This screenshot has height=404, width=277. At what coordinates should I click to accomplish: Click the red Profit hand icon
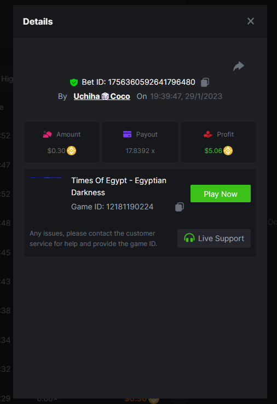pos(208,134)
